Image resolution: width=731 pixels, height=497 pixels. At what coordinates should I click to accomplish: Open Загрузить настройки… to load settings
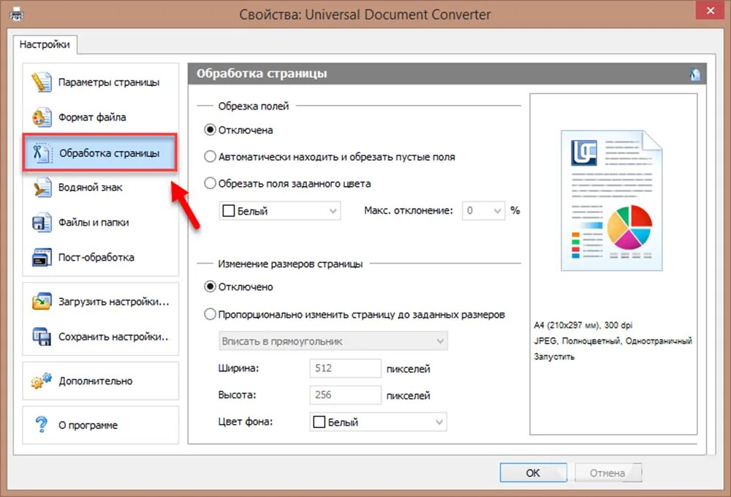[101, 301]
